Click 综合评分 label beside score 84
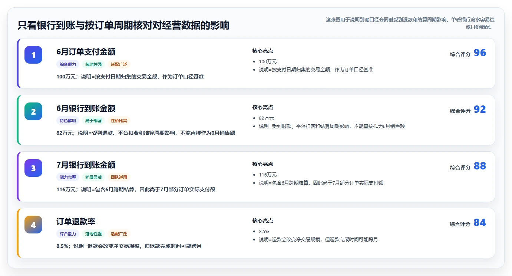The image size is (512, 276). click(x=460, y=224)
